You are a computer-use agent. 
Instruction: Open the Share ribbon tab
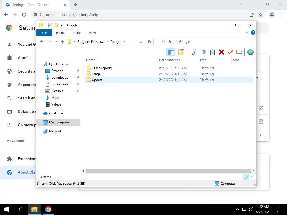(77, 33)
